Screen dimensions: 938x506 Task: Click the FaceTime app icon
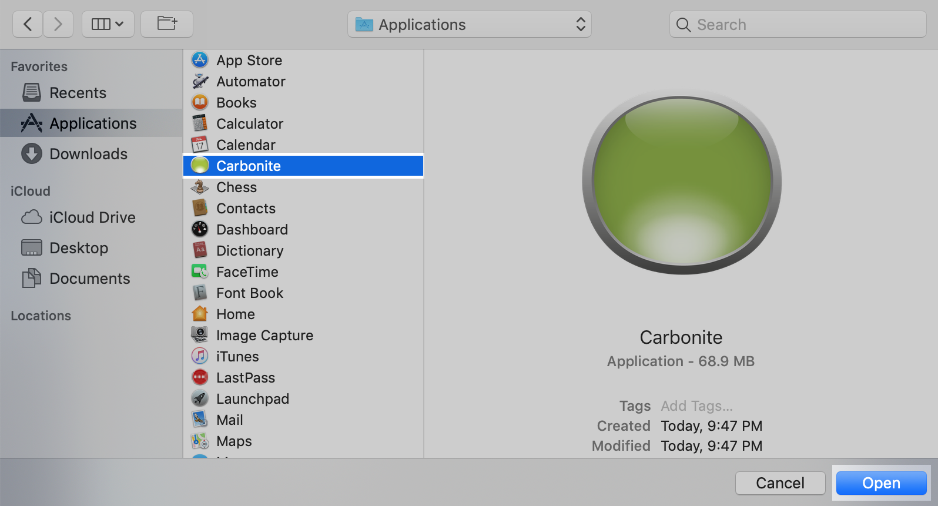[x=200, y=272]
